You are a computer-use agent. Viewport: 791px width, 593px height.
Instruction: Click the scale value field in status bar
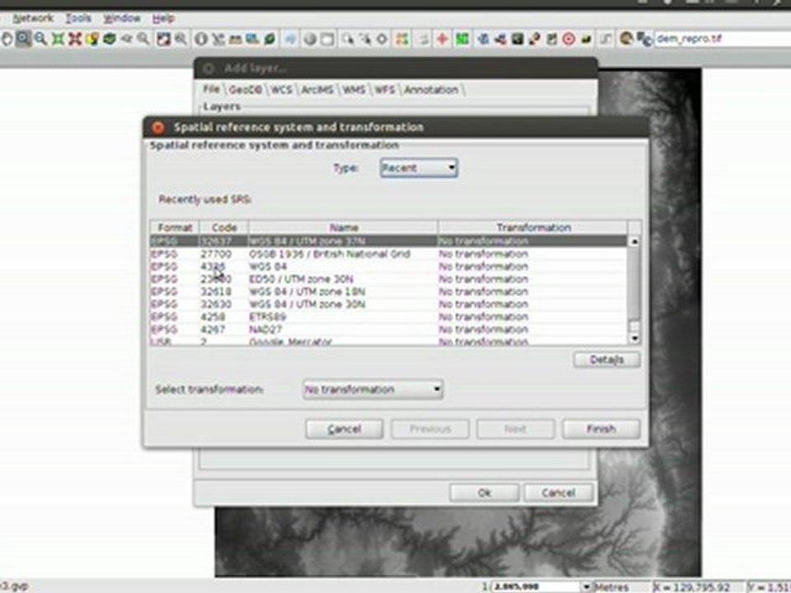[536, 587]
